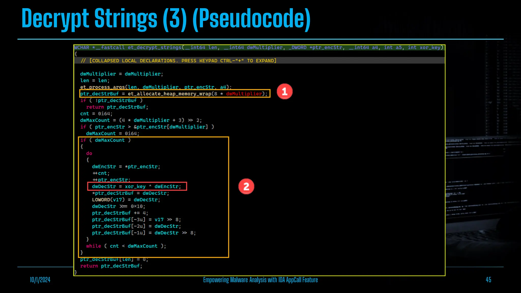Click the 'do' keyword line

click(x=89, y=153)
